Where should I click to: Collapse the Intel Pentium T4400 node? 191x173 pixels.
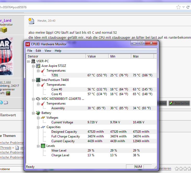[x=33, y=80]
